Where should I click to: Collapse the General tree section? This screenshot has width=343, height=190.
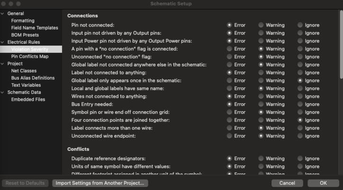(x=3, y=14)
